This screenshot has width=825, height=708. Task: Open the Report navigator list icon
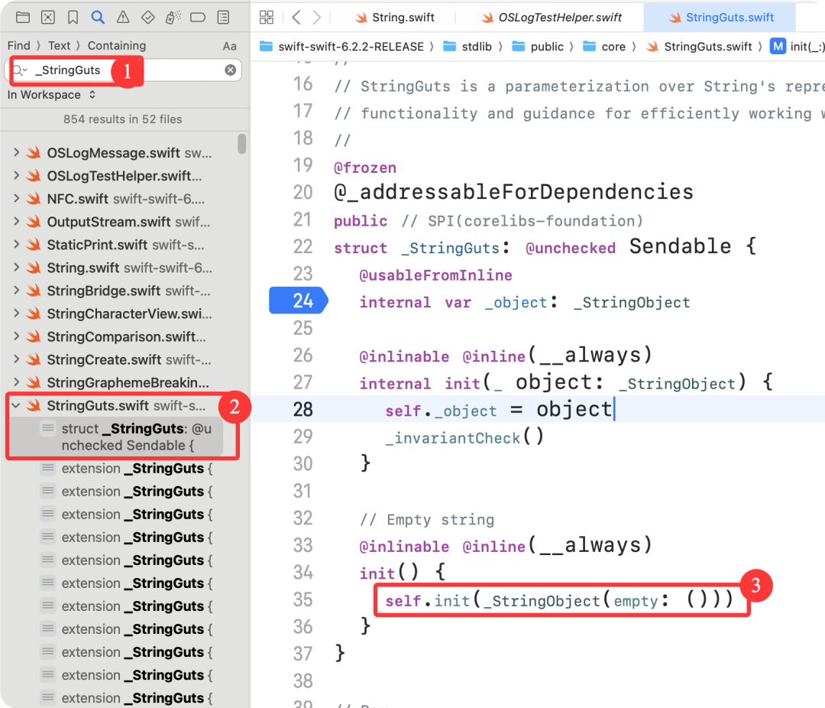click(223, 18)
